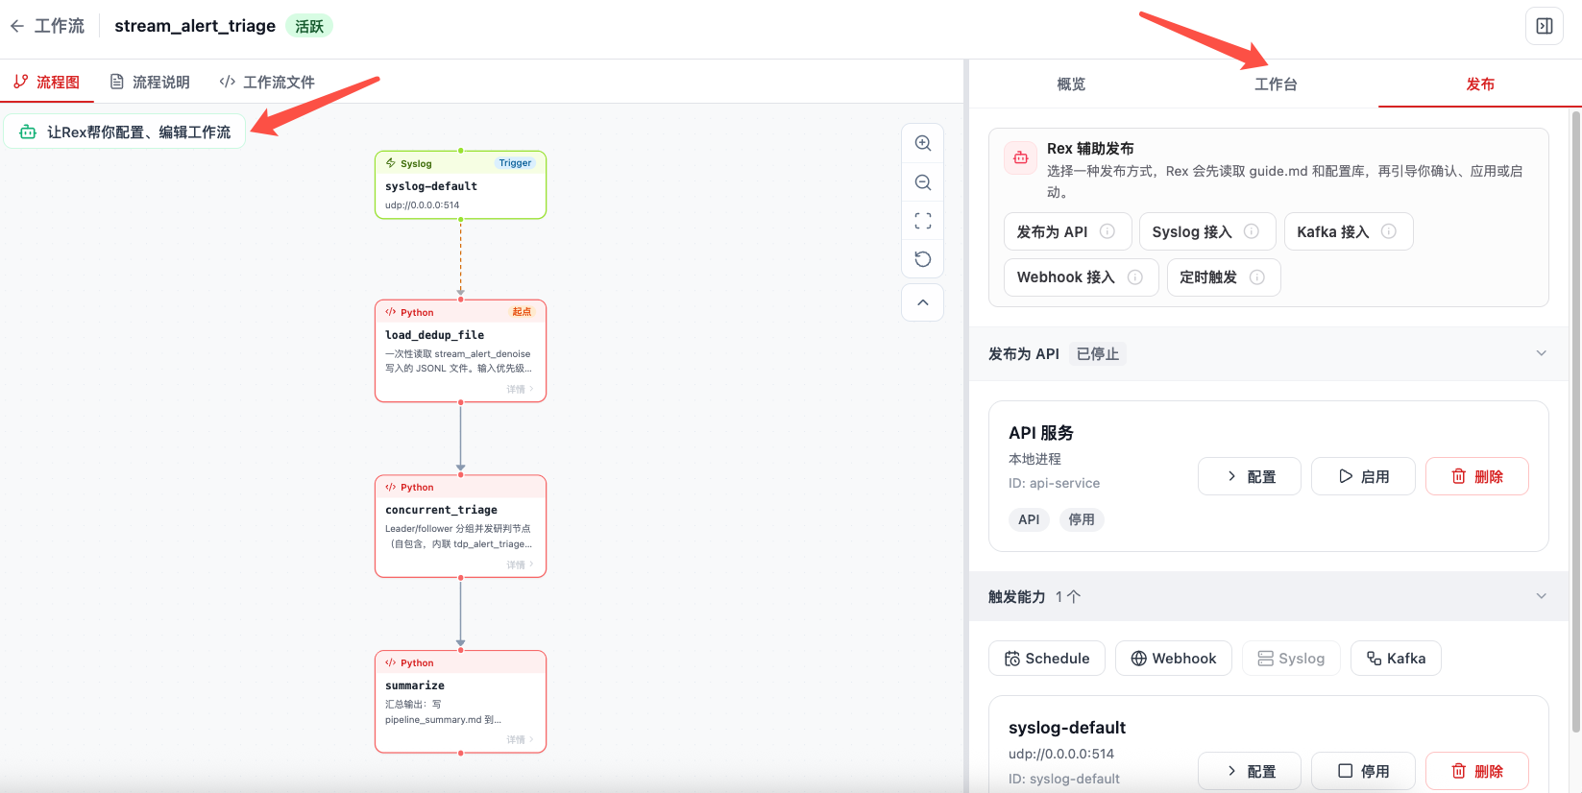
Task: Reset the canvas view with rotate icon
Action: [x=923, y=259]
